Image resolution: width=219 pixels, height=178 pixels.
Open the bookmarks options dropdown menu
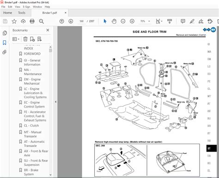[x=16, y=39]
